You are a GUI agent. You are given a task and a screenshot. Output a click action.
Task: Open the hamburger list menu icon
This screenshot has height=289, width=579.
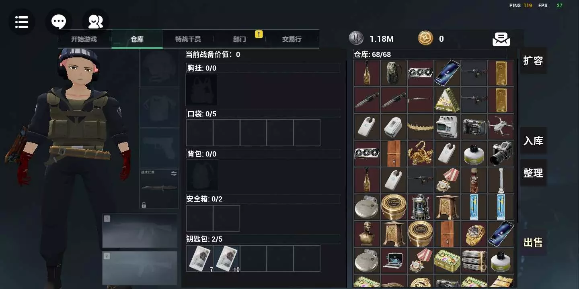point(22,22)
